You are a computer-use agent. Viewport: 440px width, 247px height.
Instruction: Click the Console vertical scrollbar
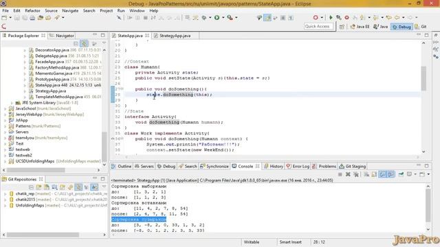pyautogui.click(x=428, y=205)
